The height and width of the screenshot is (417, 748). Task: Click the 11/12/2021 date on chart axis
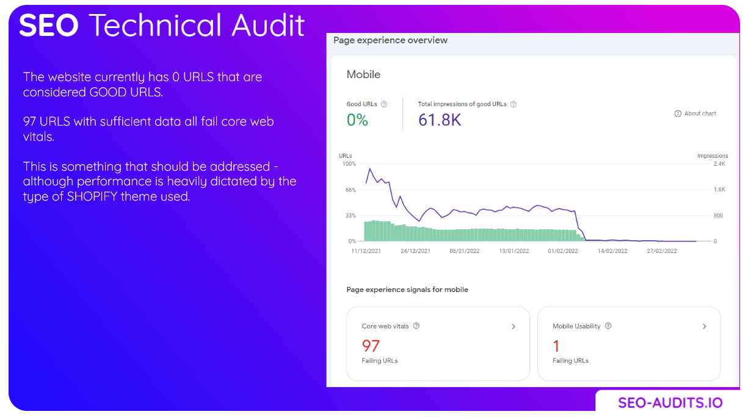pos(366,251)
